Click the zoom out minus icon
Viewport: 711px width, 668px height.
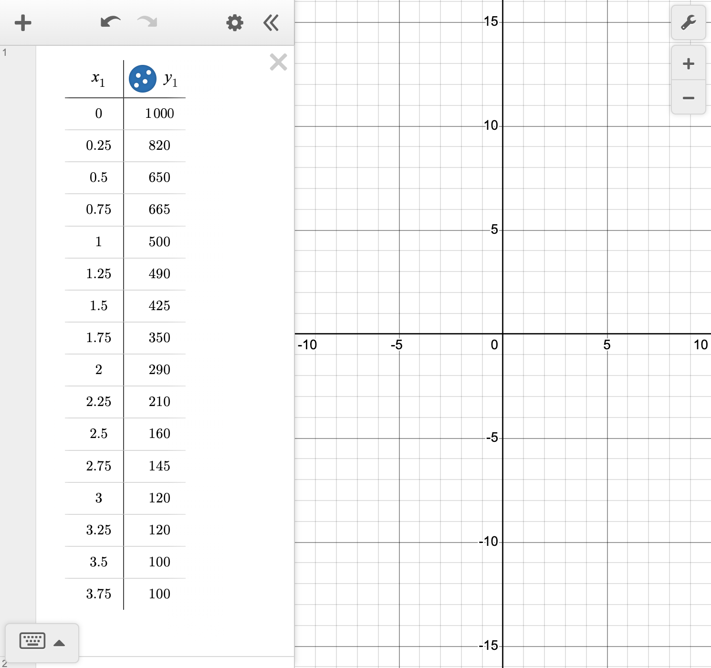(688, 98)
